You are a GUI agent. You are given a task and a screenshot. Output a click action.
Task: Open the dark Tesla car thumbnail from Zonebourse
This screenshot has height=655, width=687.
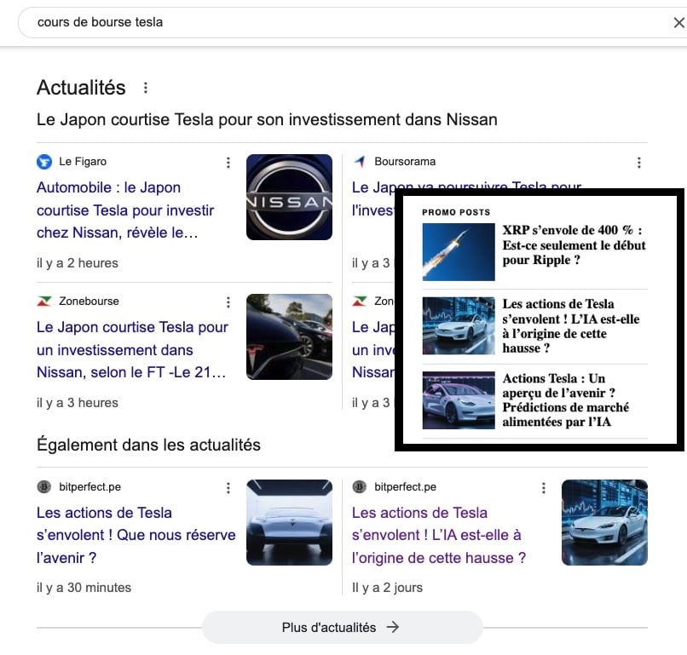(289, 336)
